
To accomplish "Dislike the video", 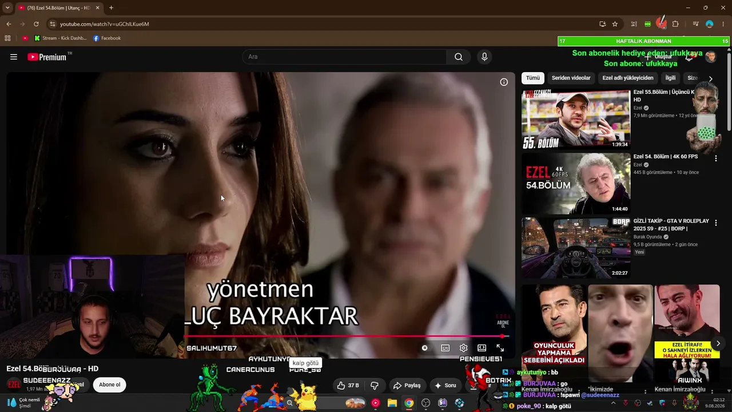I will (x=375, y=386).
